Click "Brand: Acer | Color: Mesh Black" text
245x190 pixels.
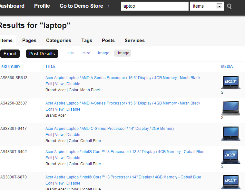[73, 90]
